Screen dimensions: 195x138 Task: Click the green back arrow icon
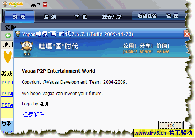coord(8,35)
